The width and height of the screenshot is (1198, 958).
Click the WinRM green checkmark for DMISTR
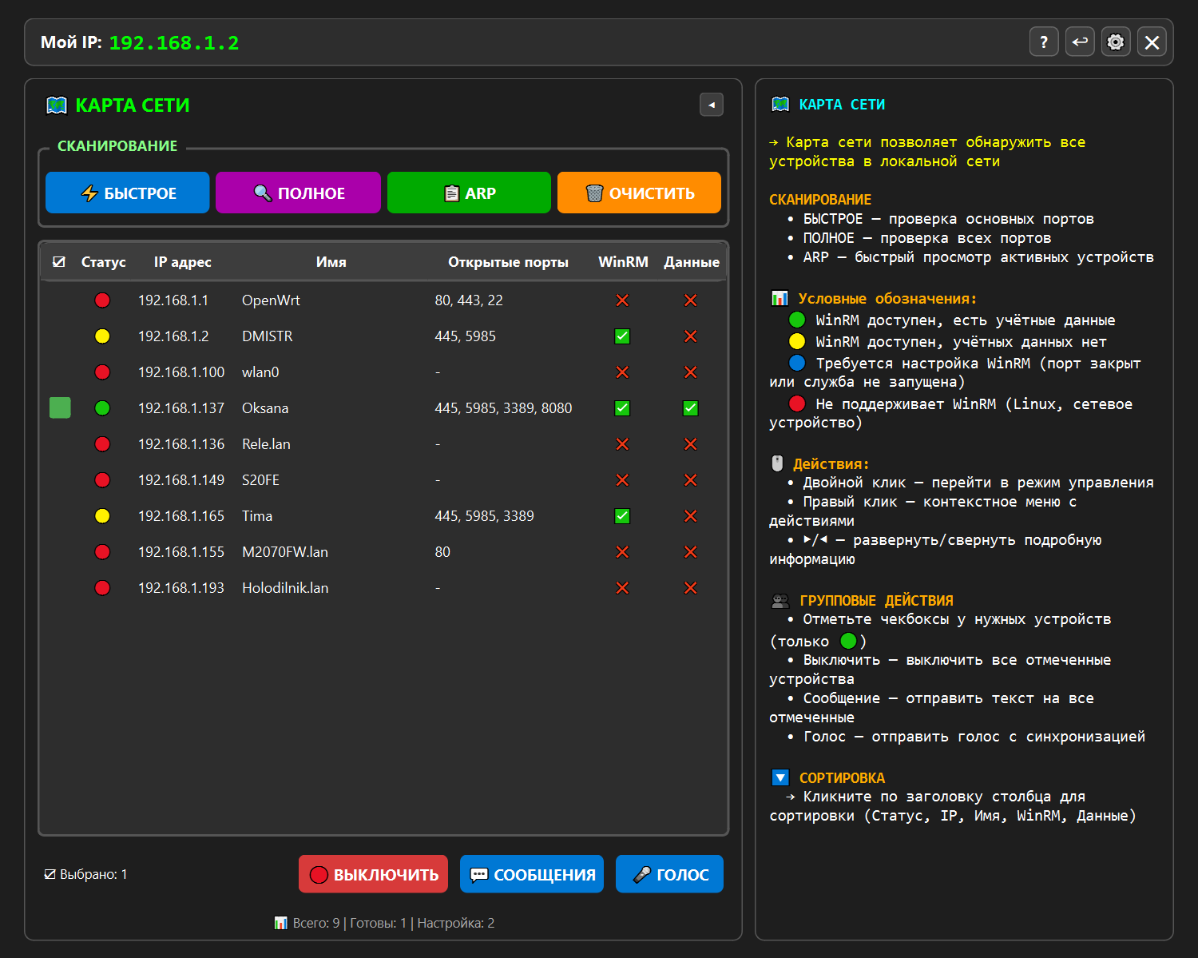click(x=622, y=336)
